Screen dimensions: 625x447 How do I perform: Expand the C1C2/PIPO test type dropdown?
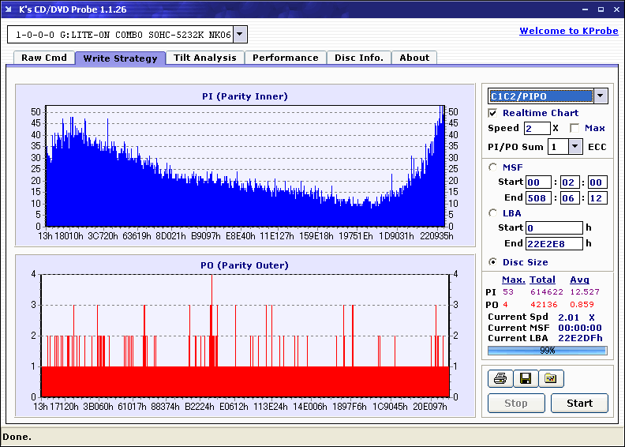pos(600,96)
